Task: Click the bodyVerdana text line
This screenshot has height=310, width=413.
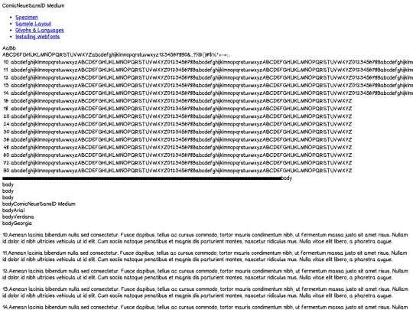Action: click(x=18, y=217)
